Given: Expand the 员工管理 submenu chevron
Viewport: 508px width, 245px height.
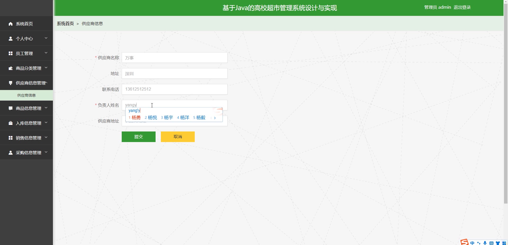Looking at the screenshot, I should pyautogui.click(x=46, y=53).
